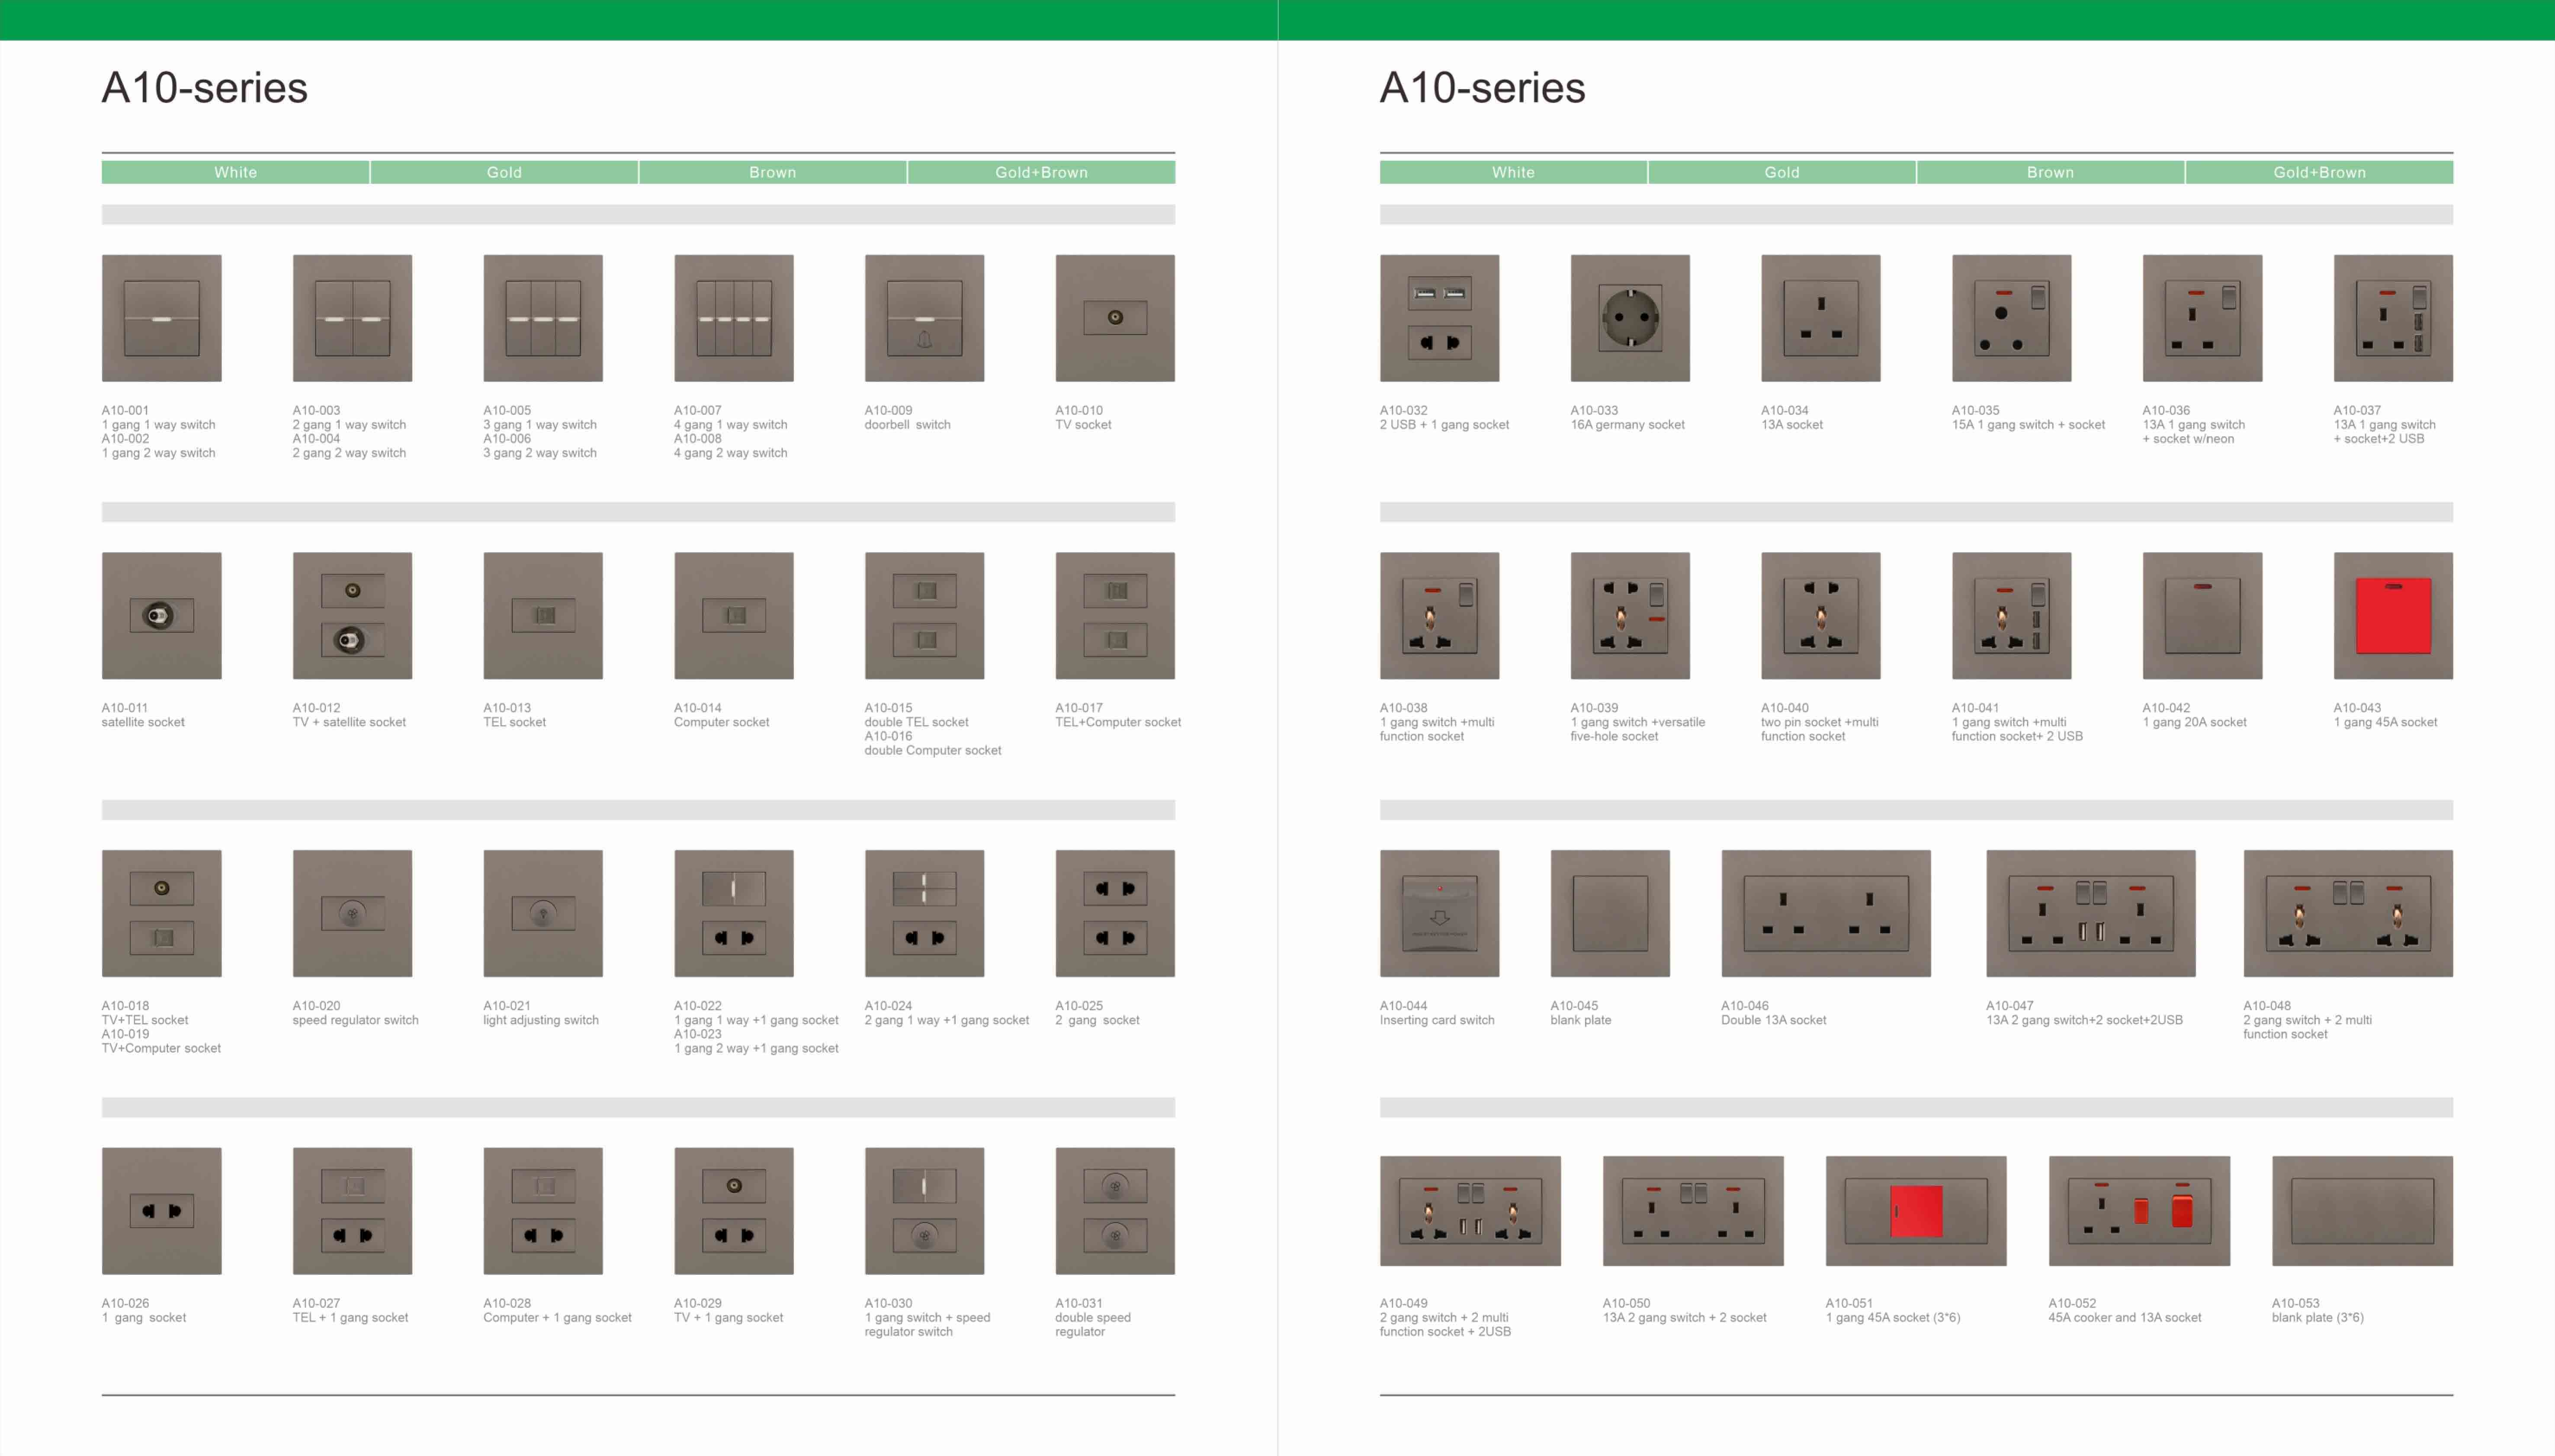This screenshot has width=2555, height=1456.
Task: Select the A10-046 Double 13A socket image
Action: point(1826,913)
